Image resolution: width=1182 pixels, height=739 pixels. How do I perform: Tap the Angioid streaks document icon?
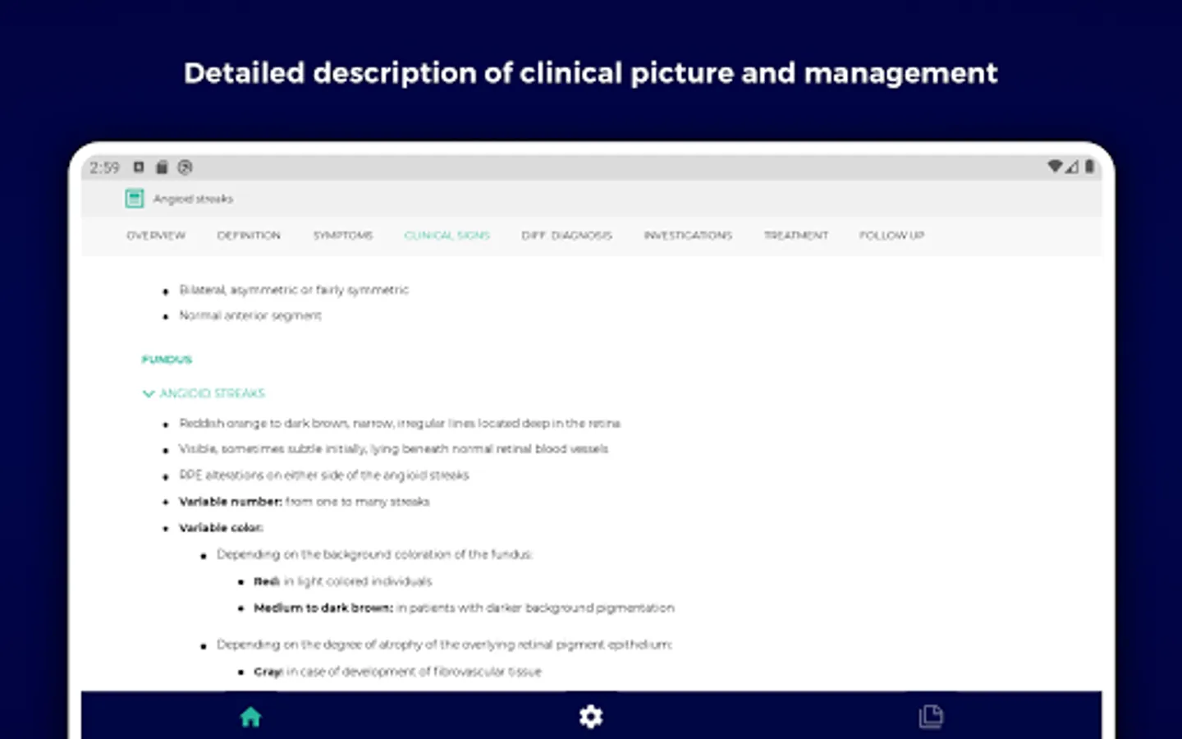(x=135, y=199)
